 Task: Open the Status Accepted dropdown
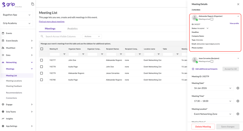click(207, 28)
